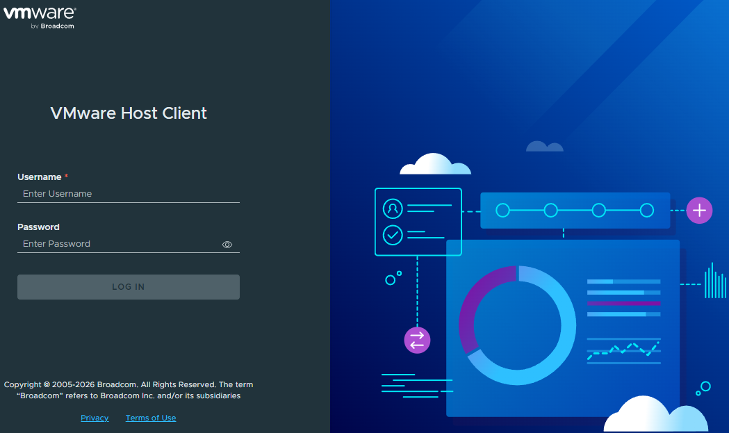Click the Username label text
This screenshot has height=433, width=729.
40,177
